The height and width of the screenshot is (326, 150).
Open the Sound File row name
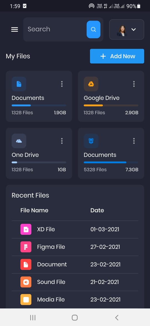pos(51,282)
